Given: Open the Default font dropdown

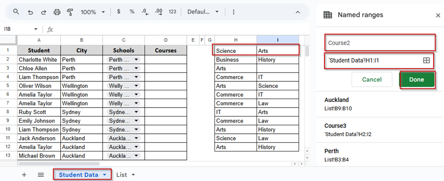Looking at the screenshot, I should (203, 12).
